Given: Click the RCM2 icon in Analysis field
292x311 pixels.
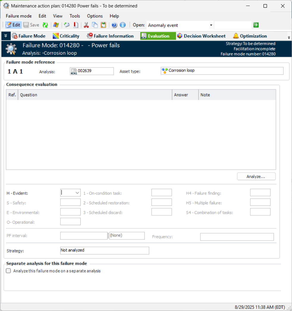Looking at the screenshot, I should click(x=74, y=71).
